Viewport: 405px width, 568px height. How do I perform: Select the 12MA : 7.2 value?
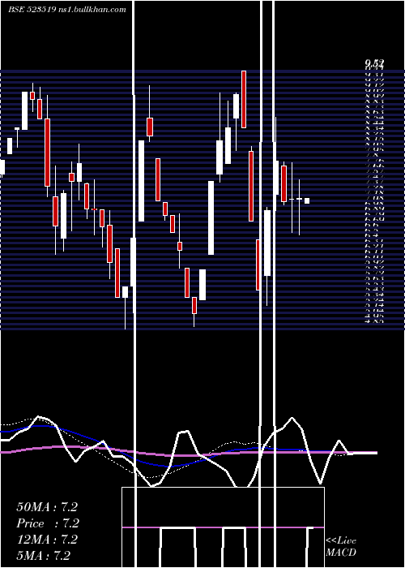(47, 540)
